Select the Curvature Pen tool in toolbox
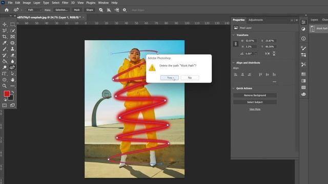The image size is (328, 184). coord(12,67)
